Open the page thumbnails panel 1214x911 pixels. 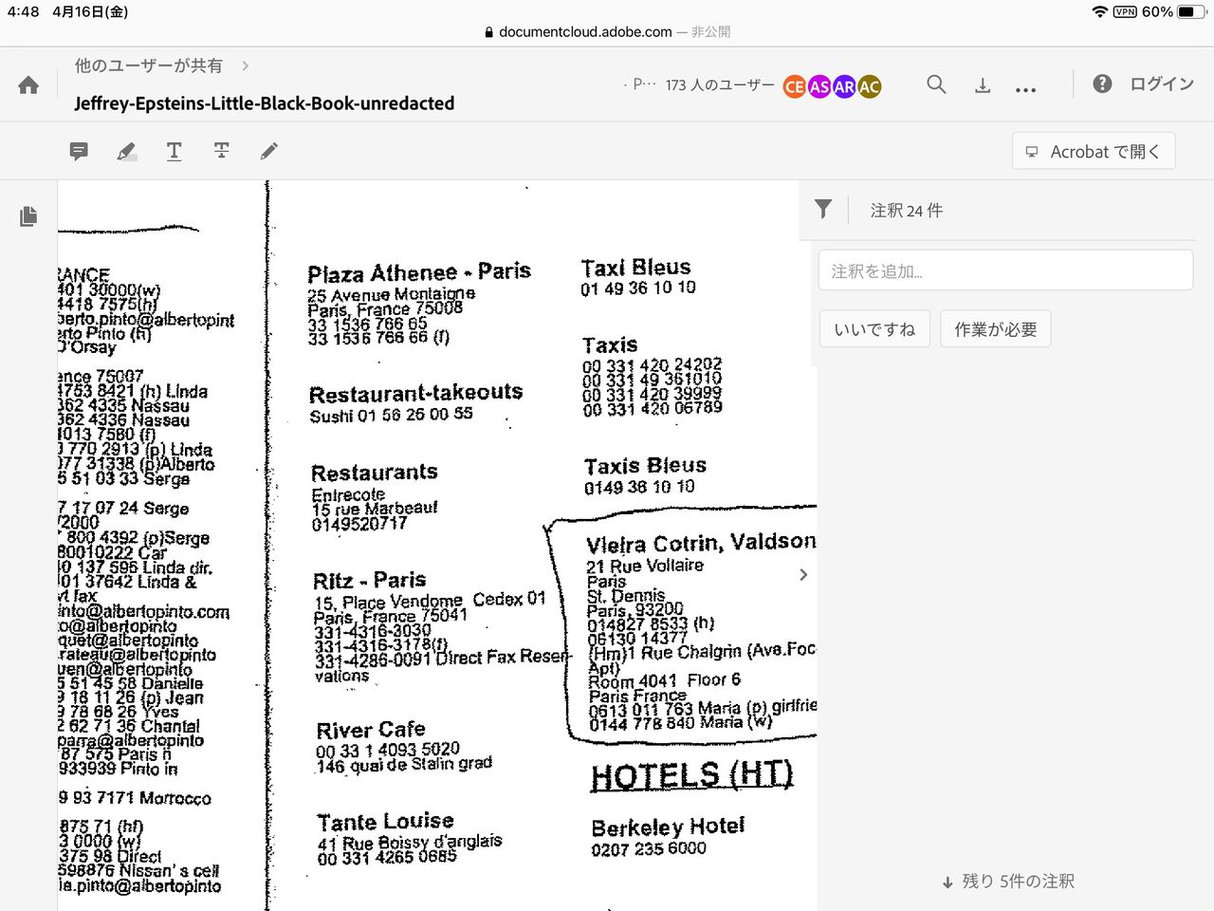point(28,216)
